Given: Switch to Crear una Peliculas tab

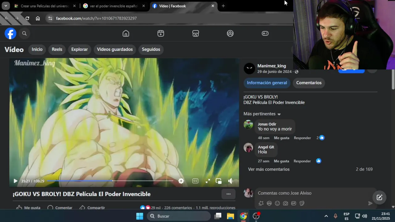Looking at the screenshot, I should point(45,6).
